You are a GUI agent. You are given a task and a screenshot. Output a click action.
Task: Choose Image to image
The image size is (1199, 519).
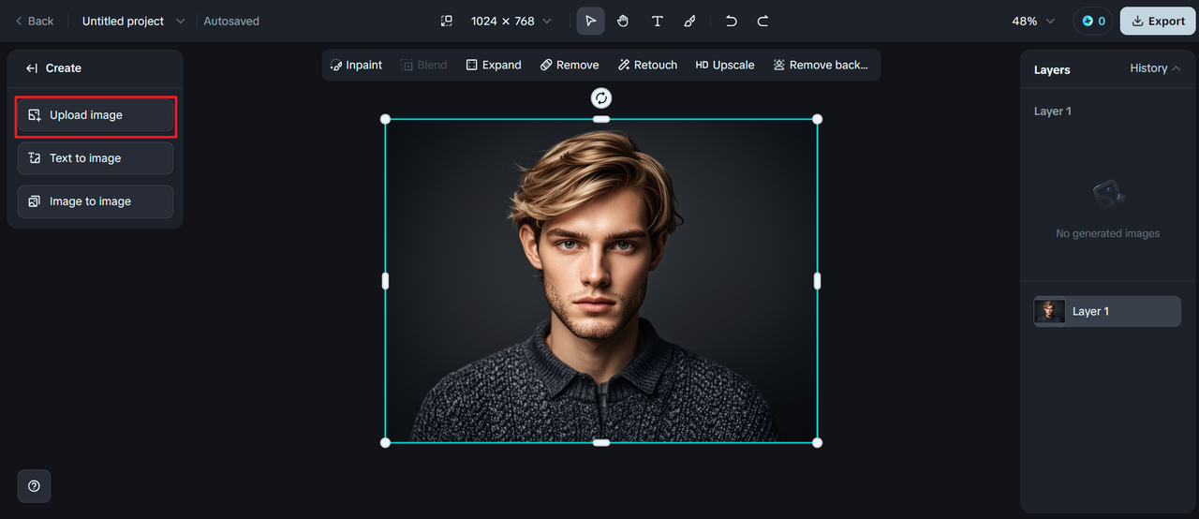pos(96,201)
